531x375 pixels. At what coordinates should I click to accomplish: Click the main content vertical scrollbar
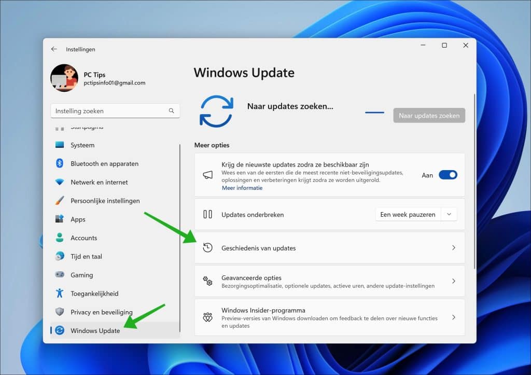point(474,181)
